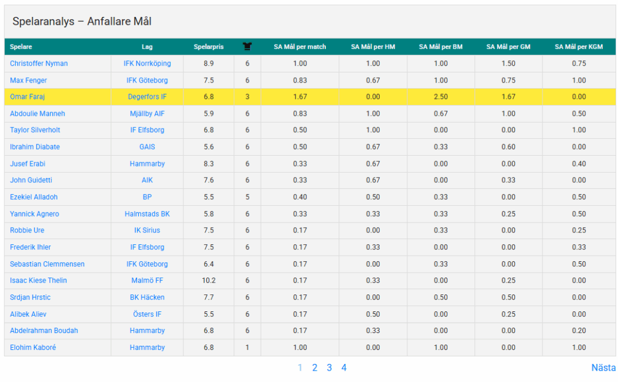Screen dimensions: 618x382
Task: Go to pagination page 2
Action: [x=314, y=368]
